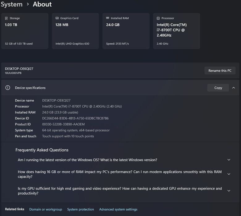Open the System protection link

(80, 209)
